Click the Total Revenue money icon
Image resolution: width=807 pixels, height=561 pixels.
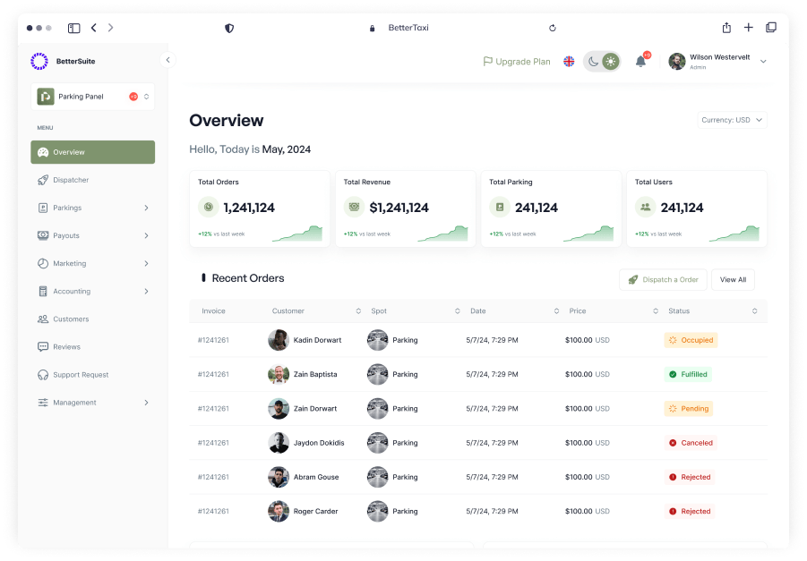click(354, 208)
